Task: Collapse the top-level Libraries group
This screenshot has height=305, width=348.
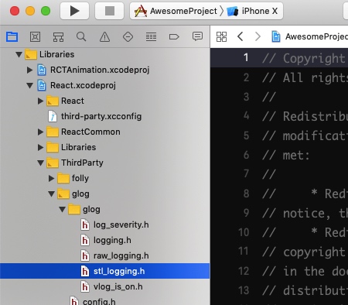Action: pyautogui.click(x=19, y=54)
